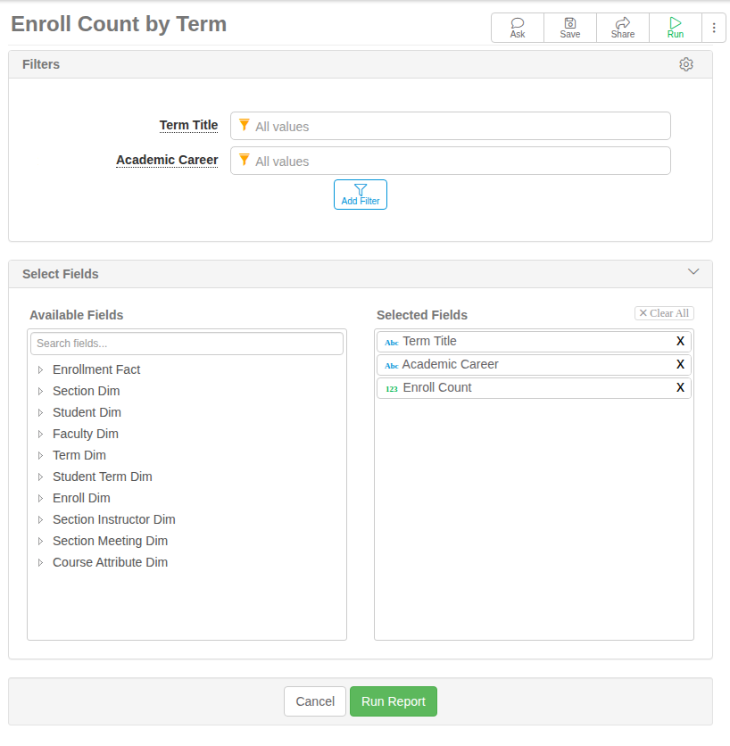
Task: Open the Academic Career All values filter box
Action: (x=451, y=161)
